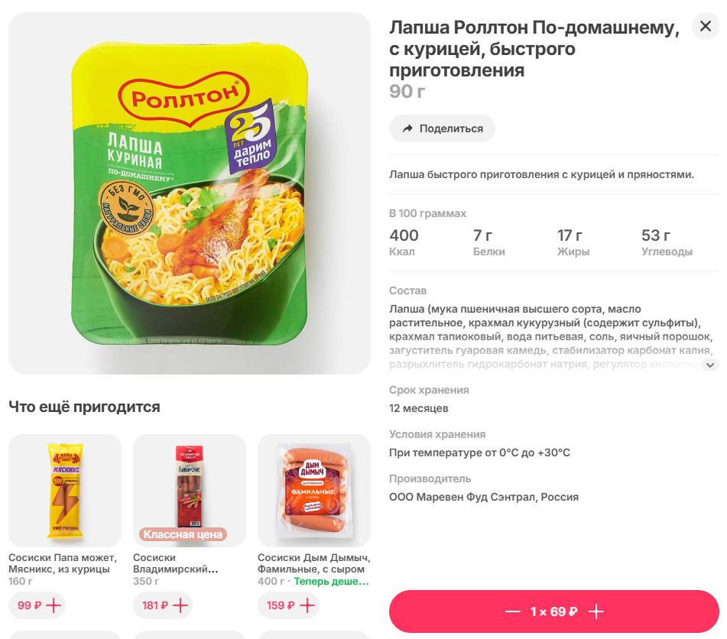Click the Сосиски Дым Дымыч title link
The image size is (727, 639).
[x=313, y=563]
